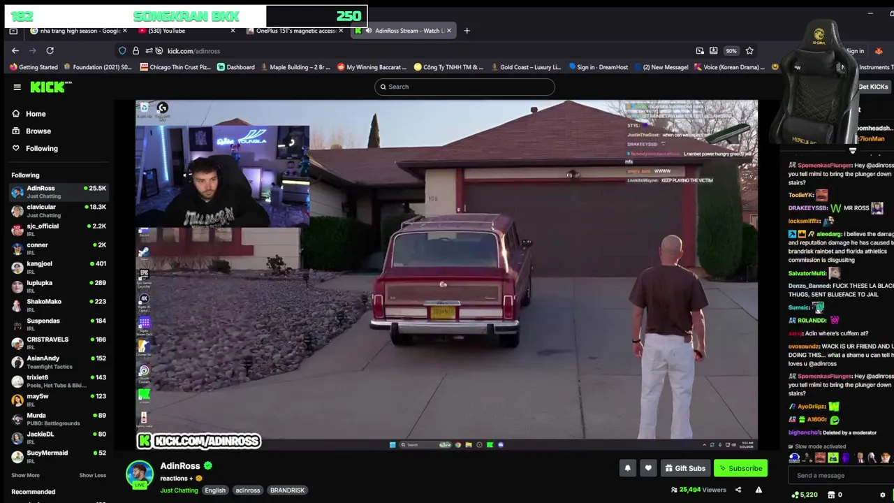The width and height of the screenshot is (894, 503).
Task: Open kangjoel channel in Following list
Action: (x=57, y=268)
